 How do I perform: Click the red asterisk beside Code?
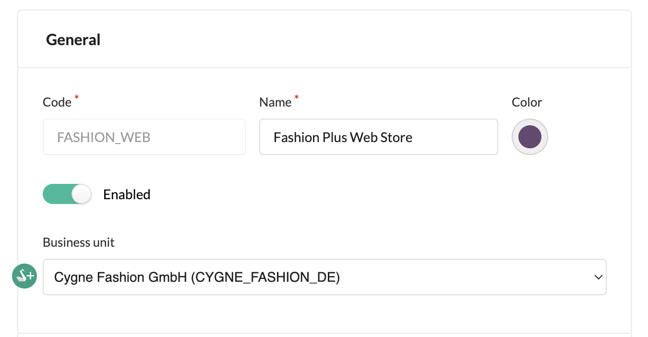pos(77,98)
